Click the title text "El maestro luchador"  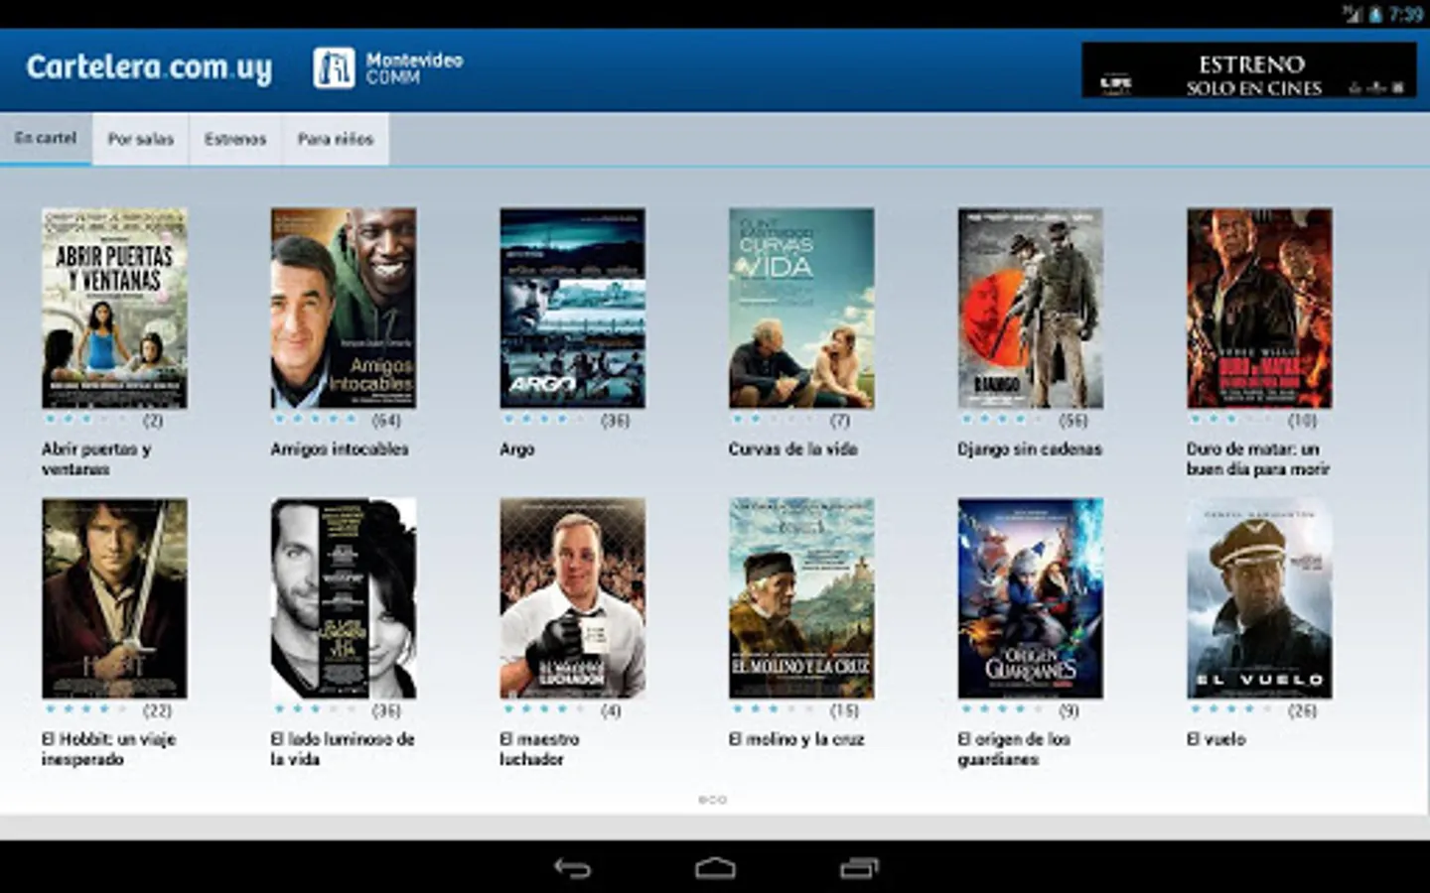539,749
